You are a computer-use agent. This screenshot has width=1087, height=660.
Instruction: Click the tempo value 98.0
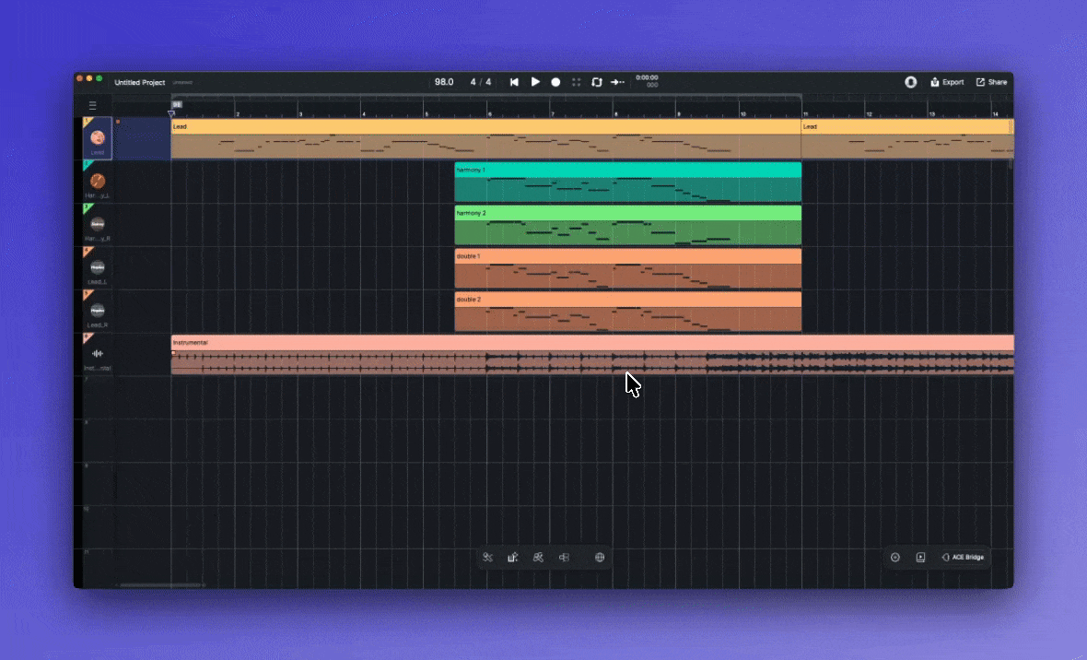(x=444, y=82)
